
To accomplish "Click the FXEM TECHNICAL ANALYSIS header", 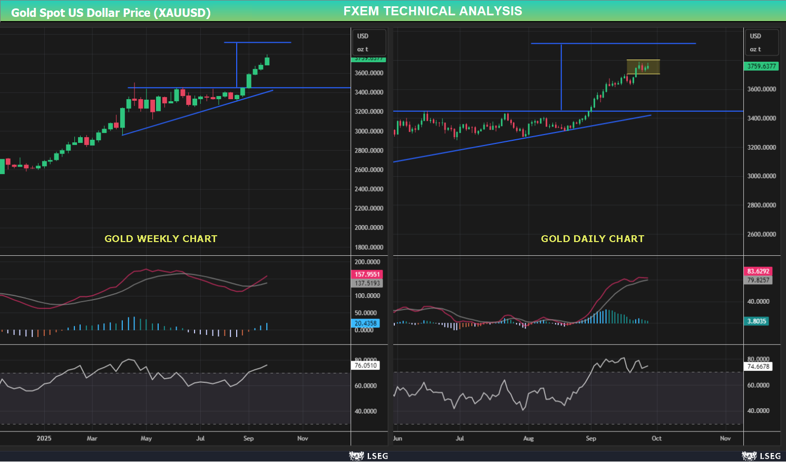I will tap(433, 11).
